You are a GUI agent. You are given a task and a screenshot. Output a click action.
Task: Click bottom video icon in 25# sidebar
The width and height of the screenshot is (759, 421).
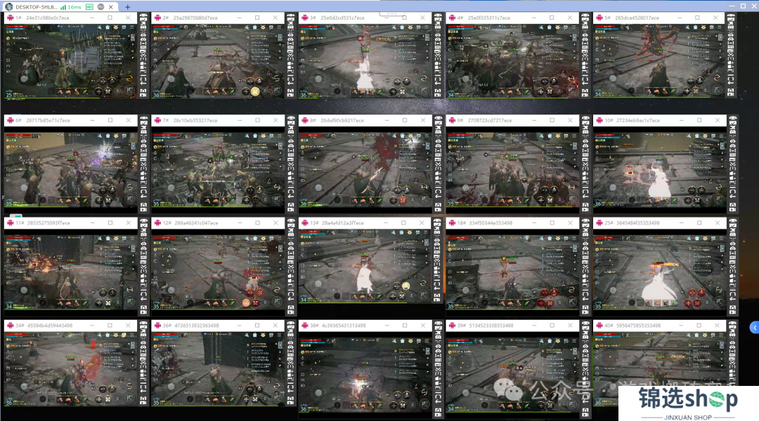pyautogui.click(x=732, y=310)
